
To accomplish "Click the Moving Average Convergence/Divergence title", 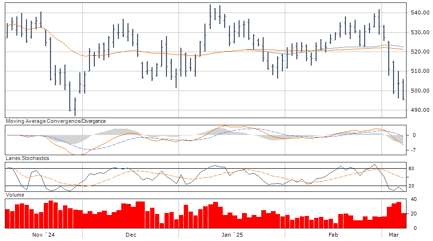I will pyautogui.click(x=55, y=121).
